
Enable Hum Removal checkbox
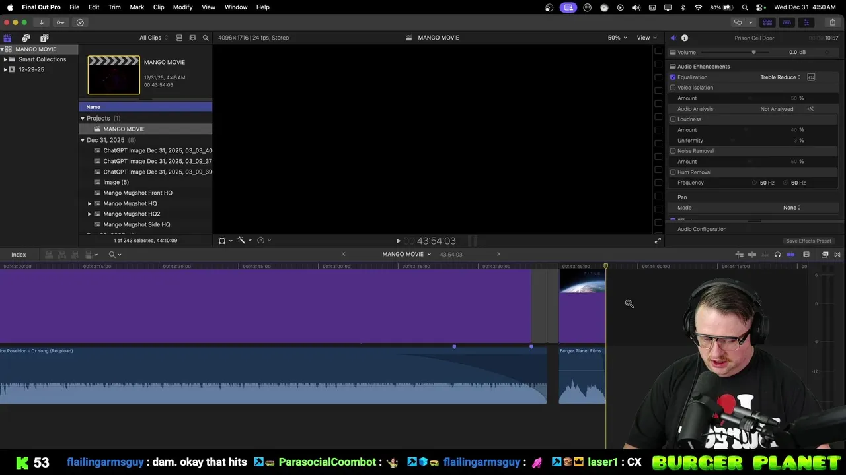(673, 172)
